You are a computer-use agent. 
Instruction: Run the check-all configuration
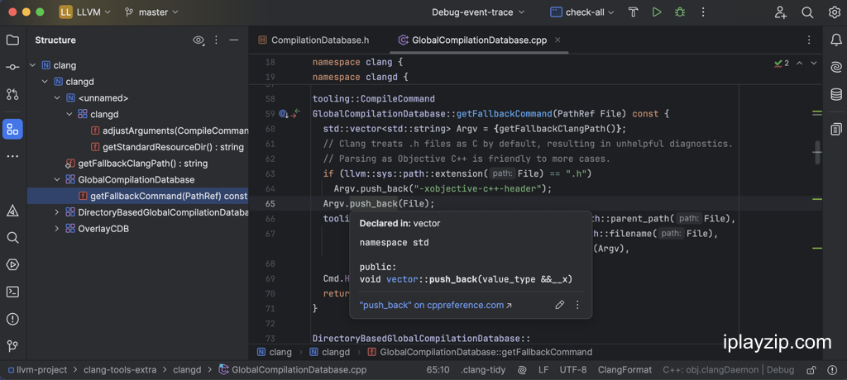coord(656,12)
